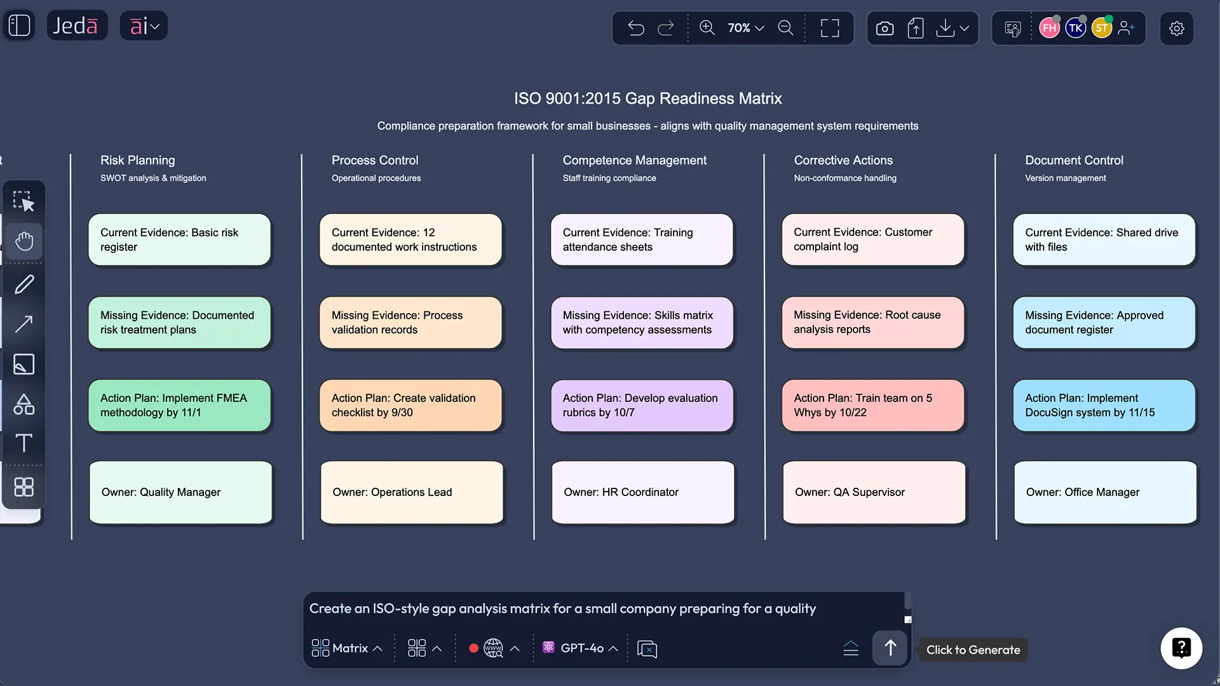Open the shapes tool
Viewport: 1220px width, 686px height.
(x=24, y=404)
